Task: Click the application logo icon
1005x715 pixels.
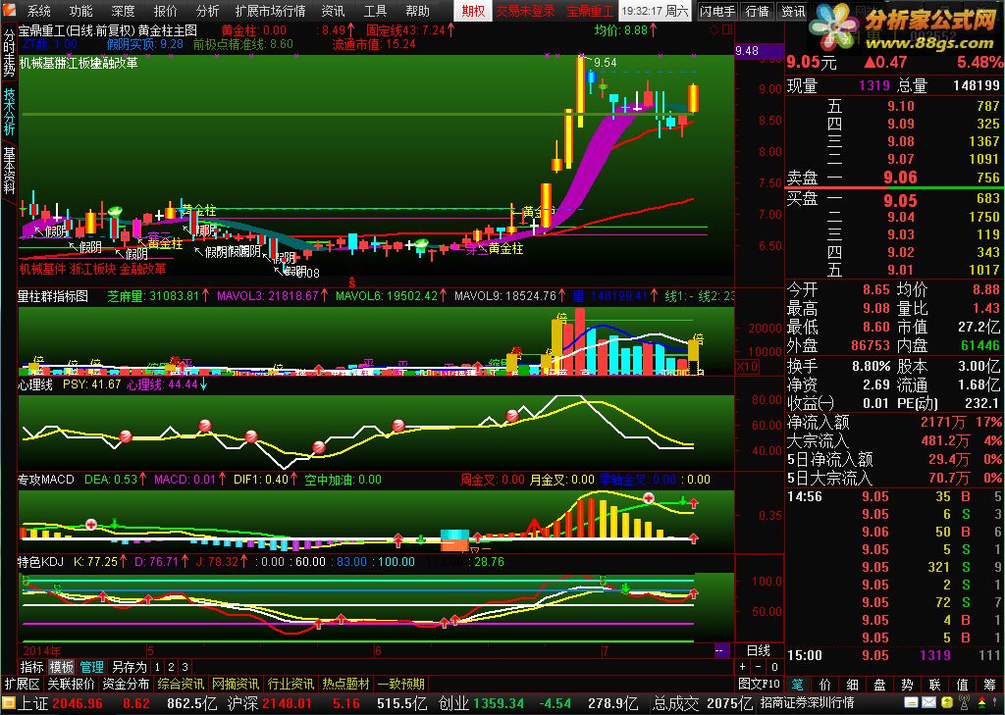Action: [x=8, y=10]
